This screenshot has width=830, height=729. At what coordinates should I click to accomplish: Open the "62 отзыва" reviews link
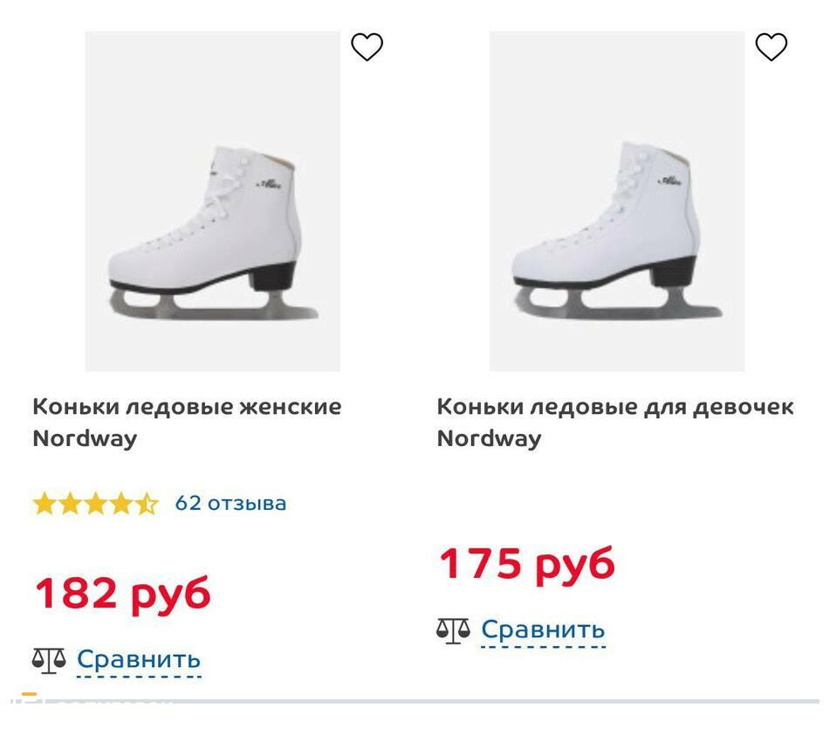click(230, 503)
